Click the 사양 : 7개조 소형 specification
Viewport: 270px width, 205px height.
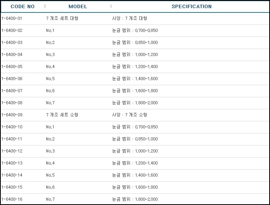click(130, 115)
